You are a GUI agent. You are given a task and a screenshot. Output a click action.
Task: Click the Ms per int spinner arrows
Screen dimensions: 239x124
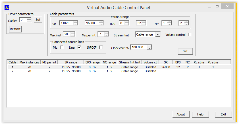click(107, 34)
